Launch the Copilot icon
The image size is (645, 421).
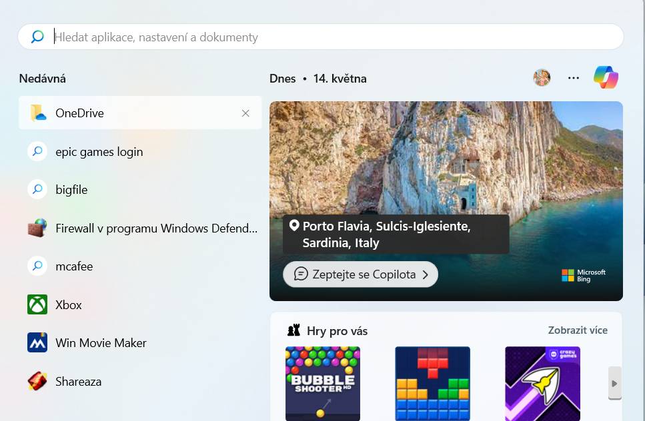coord(606,77)
